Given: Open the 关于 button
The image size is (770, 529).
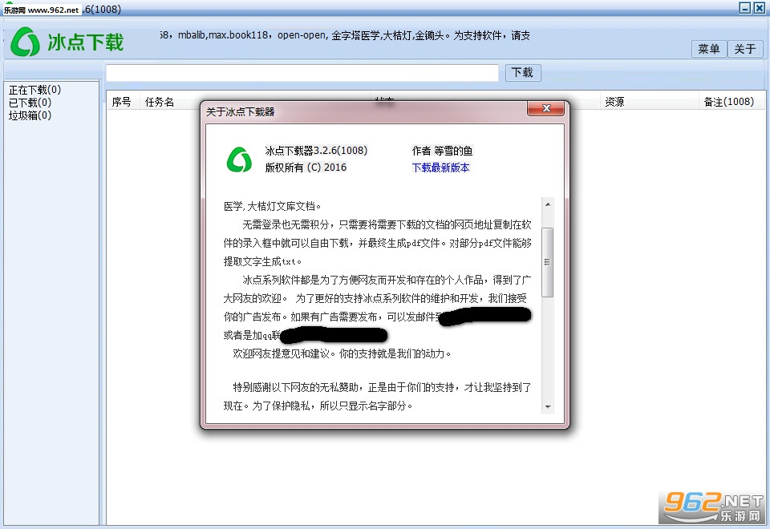Looking at the screenshot, I should point(744,49).
